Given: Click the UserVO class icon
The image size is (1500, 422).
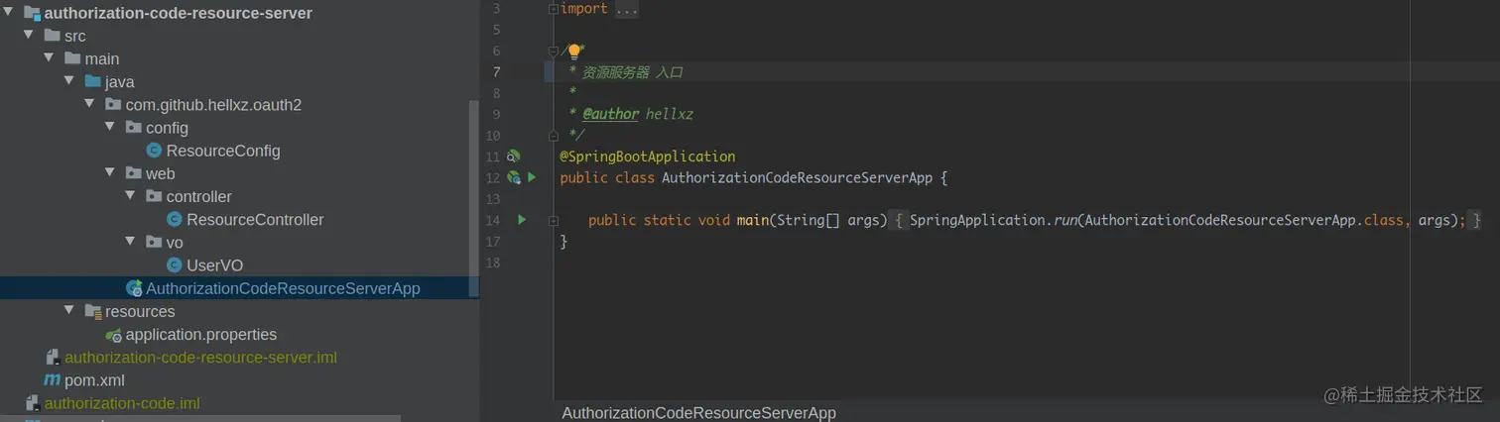Looking at the screenshot, I should (x=175, y=264).
